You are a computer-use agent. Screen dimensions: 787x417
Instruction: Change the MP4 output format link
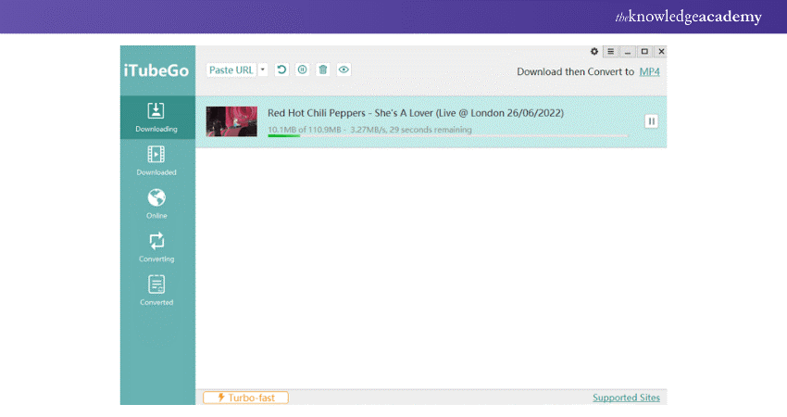coord(649,72)
